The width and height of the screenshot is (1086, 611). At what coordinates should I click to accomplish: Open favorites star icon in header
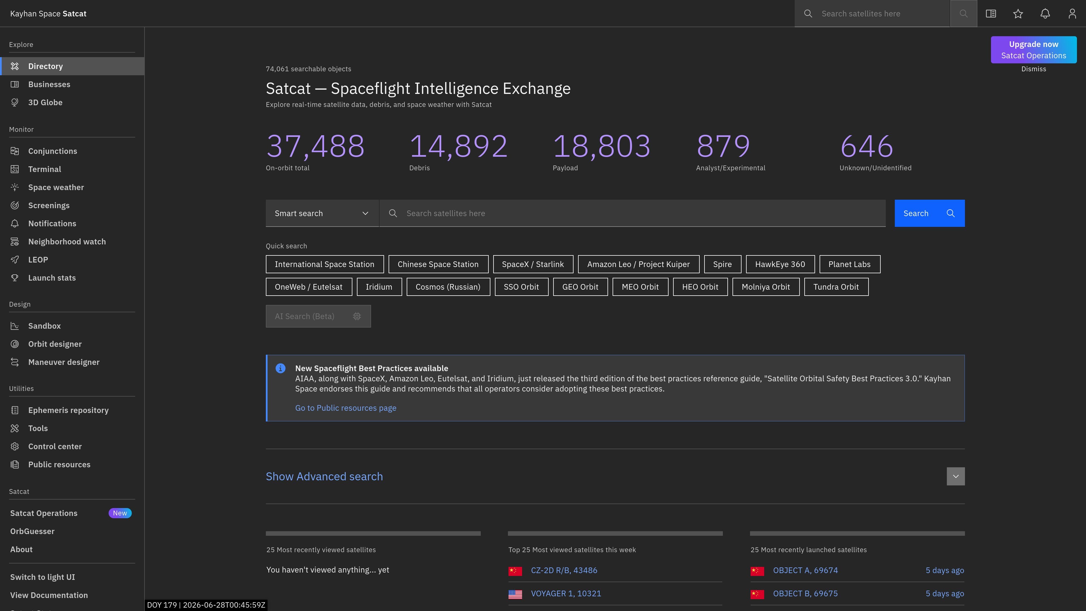pos(1018,14)
